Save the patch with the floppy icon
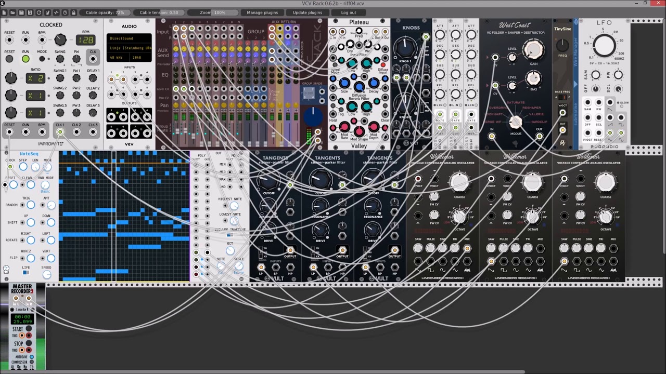Screen dimensions: 666x374 (x=22, y=12)
